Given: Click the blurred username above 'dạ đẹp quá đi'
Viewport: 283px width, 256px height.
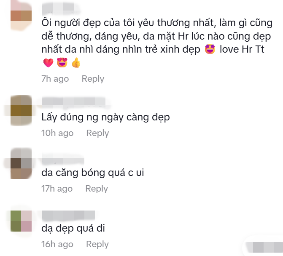Looking at the screenshot, I should click(69, 216).
